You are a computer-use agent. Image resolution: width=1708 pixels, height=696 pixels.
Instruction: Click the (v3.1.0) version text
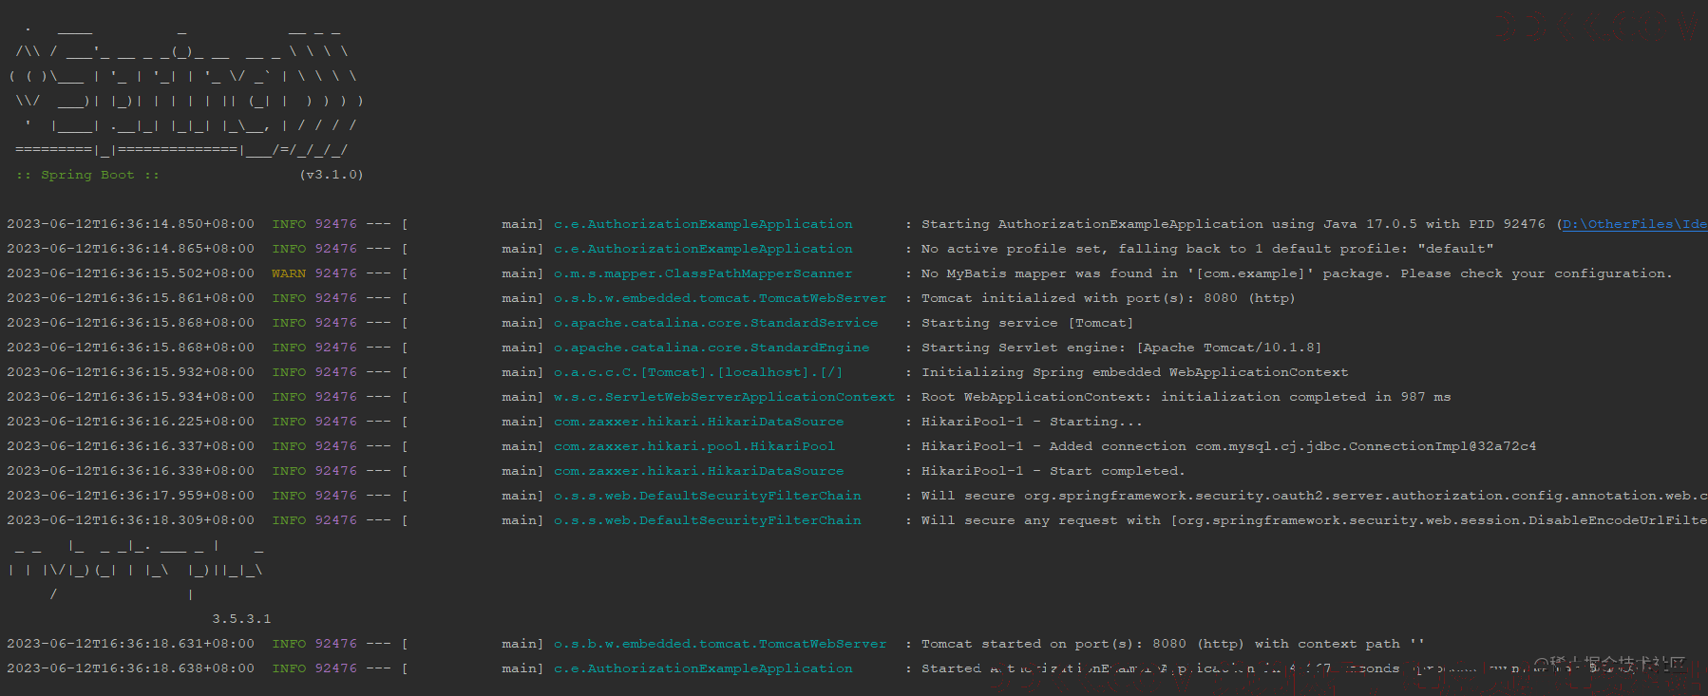click(332, 175)
